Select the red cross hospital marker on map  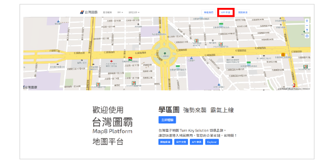111,61
